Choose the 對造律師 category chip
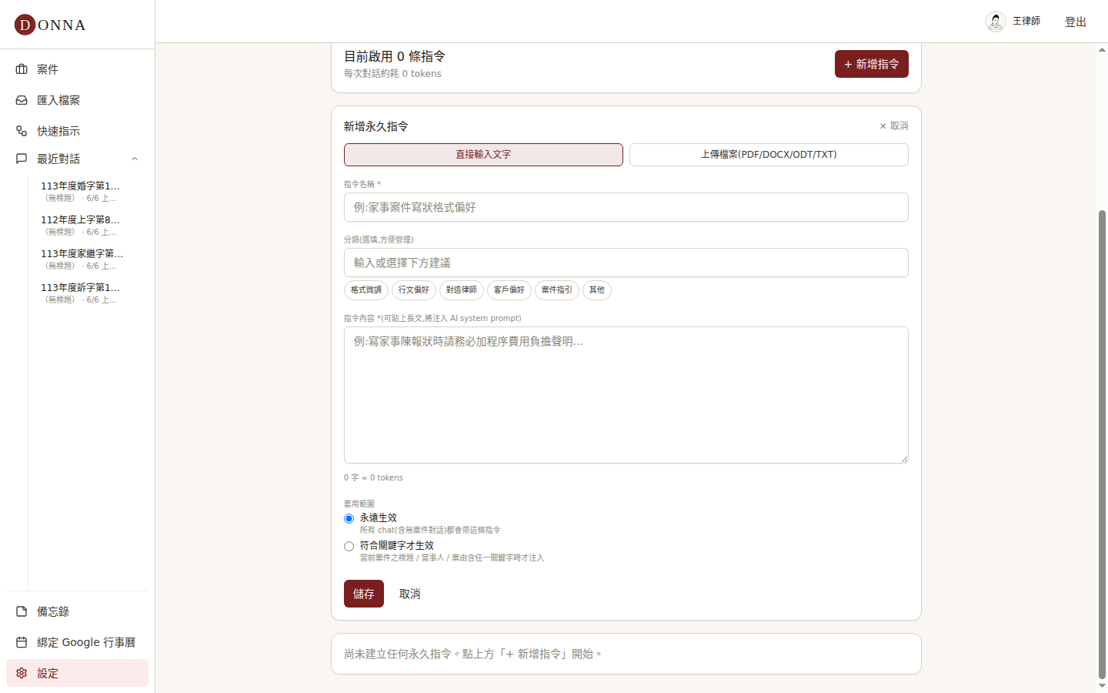The height and width of the screenshot is (693, 1108). 462,290
